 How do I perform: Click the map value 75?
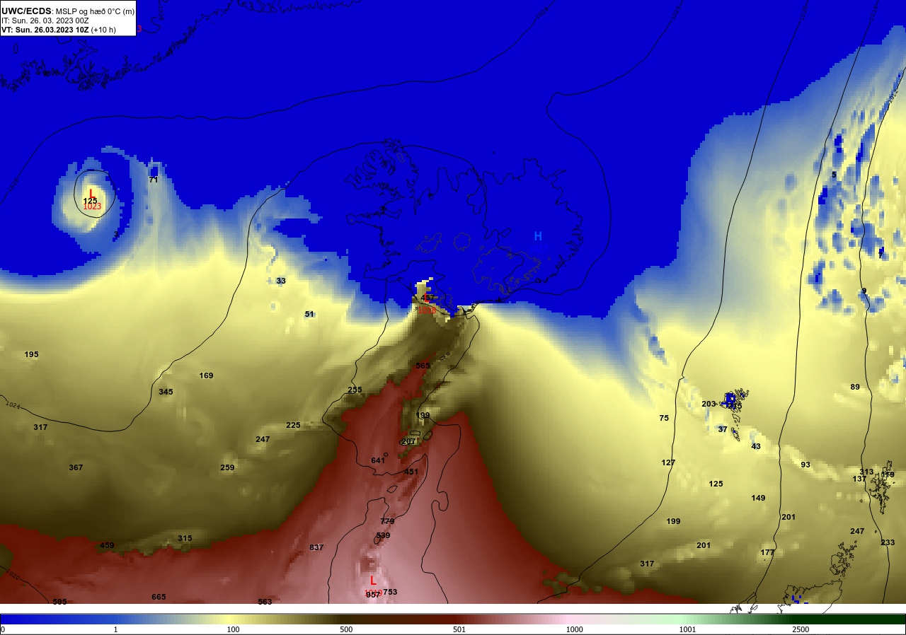pyautogui.click(x=664, y=418)
